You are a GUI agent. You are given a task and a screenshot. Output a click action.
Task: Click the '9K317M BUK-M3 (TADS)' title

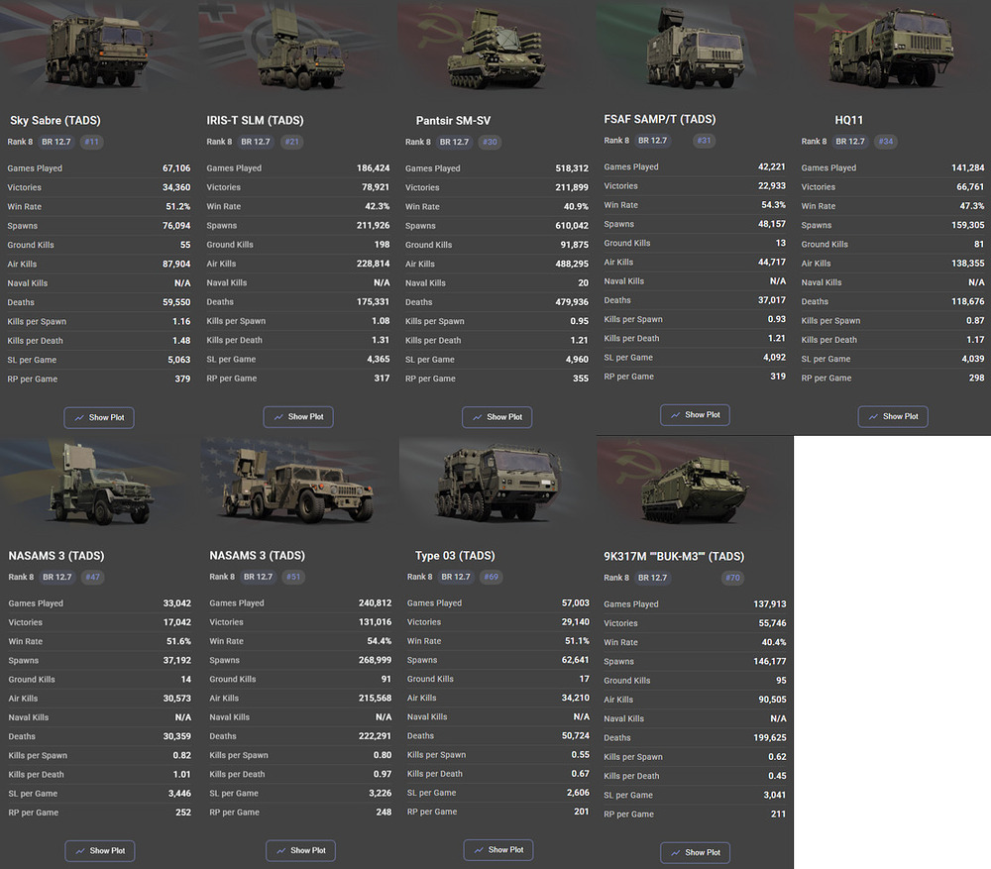pos(674,556)
